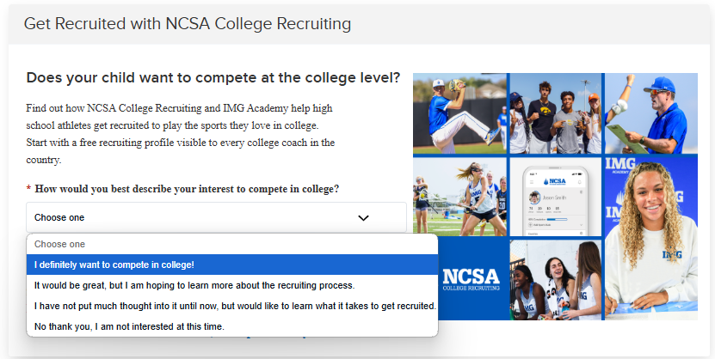The image size is (715, 359).
Task: Click heading 'Does your child want to compete'
Action: coord(213,78)
